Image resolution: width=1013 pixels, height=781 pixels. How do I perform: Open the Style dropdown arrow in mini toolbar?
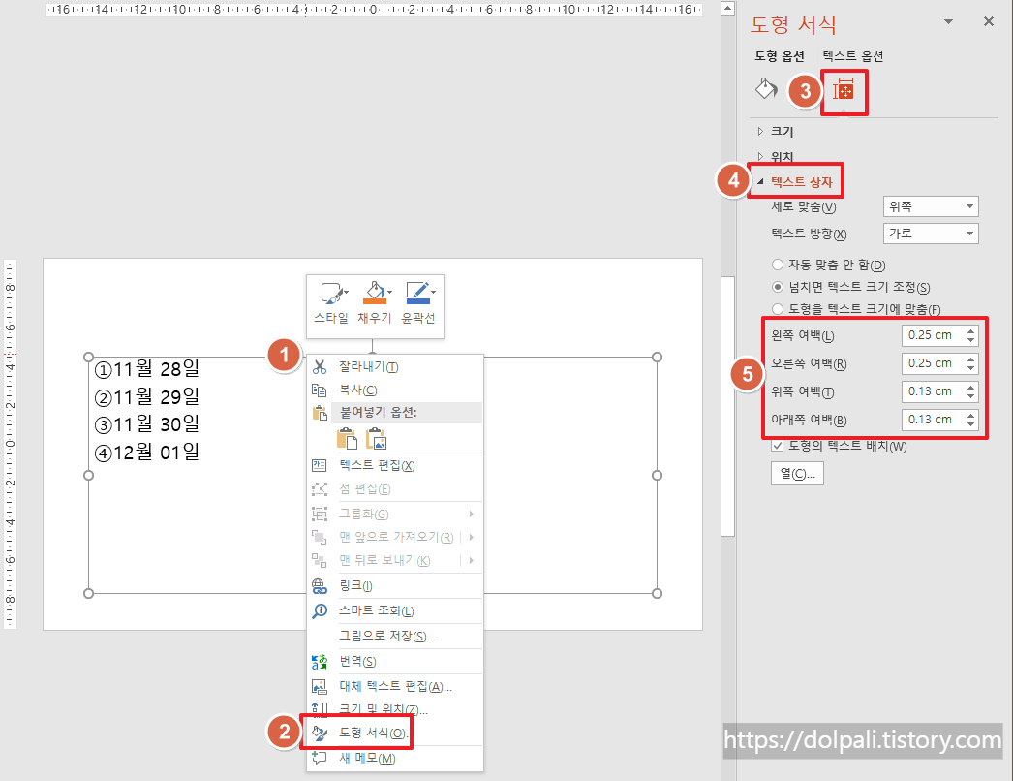tap(347, 293)
